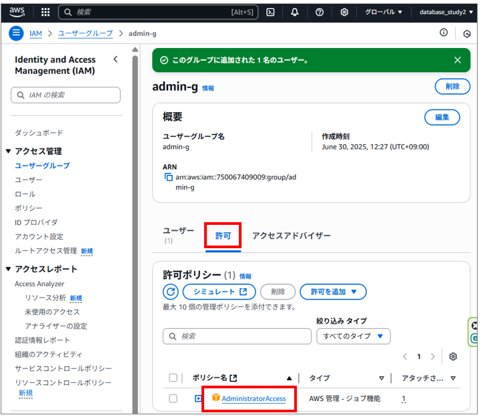
Task: Open the info panel icon in breadcrumb bar
Action: coord(444,32)
